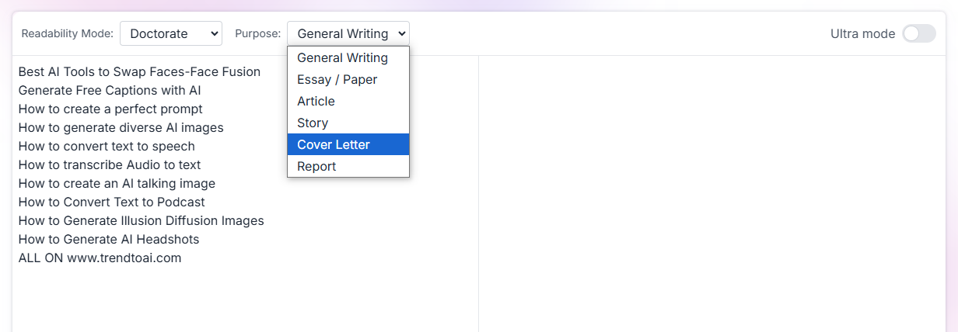Click line 'Best AI Tools to Swap Faces-Face Fusion'
Image resolution: width=958 pixels, height=332 pixels.
[139, 71]
